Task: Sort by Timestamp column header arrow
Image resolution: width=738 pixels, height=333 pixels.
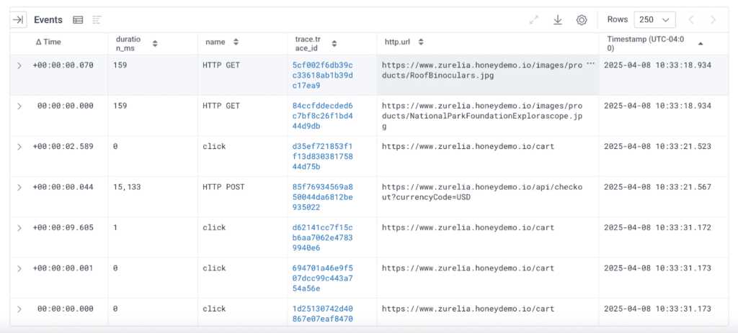Action: pos(700,44)
